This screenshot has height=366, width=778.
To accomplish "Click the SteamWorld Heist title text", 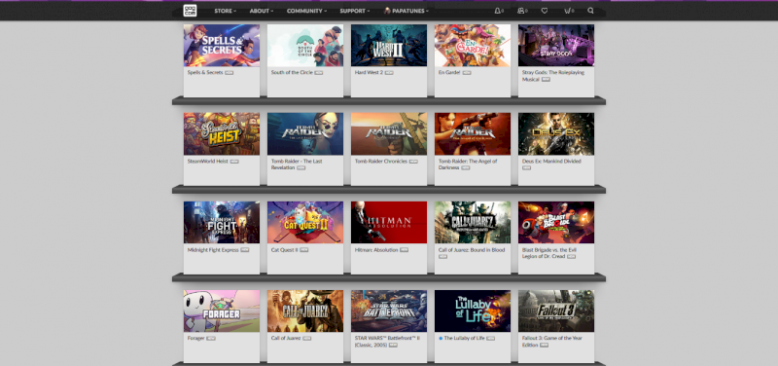I will coord(208,161).
